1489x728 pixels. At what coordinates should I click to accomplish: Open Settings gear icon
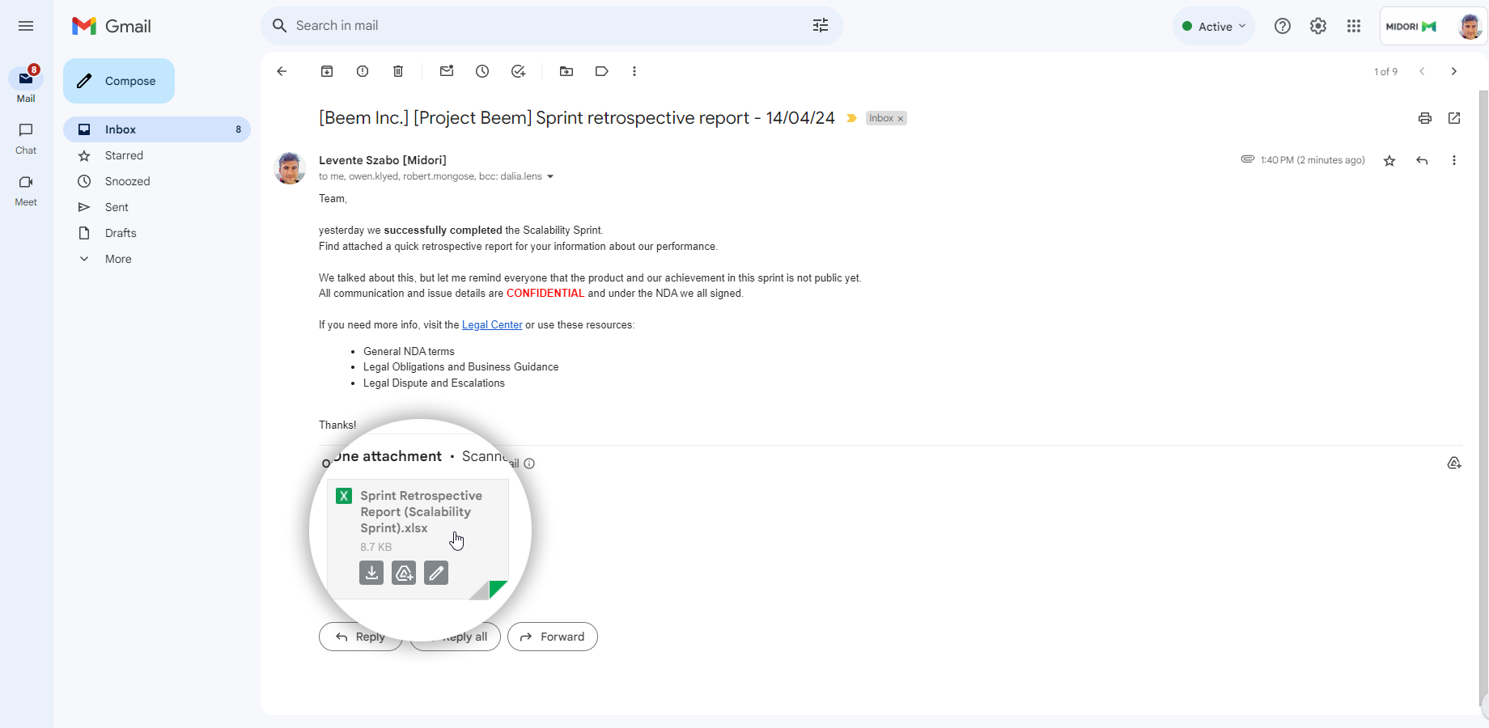point(1318,26)
